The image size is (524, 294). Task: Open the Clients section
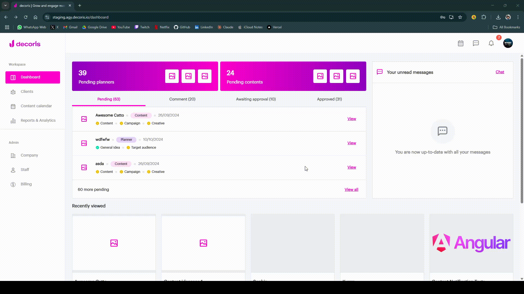click(33, 92)
